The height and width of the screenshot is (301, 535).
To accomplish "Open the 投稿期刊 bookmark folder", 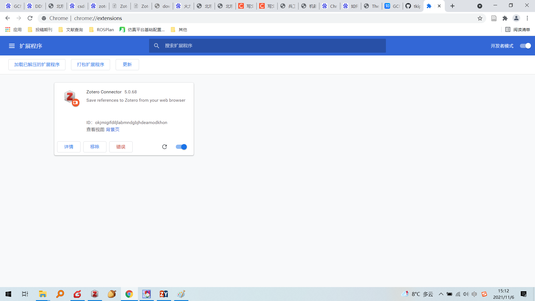I will (x=40, y=30).
